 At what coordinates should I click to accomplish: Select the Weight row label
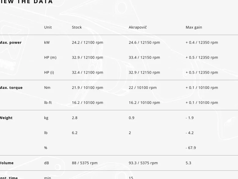tap(6, 118)
